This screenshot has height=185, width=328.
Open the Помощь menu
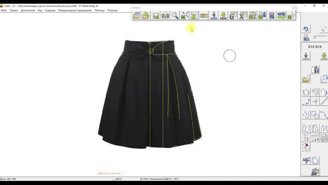click(x=112, y=10)
